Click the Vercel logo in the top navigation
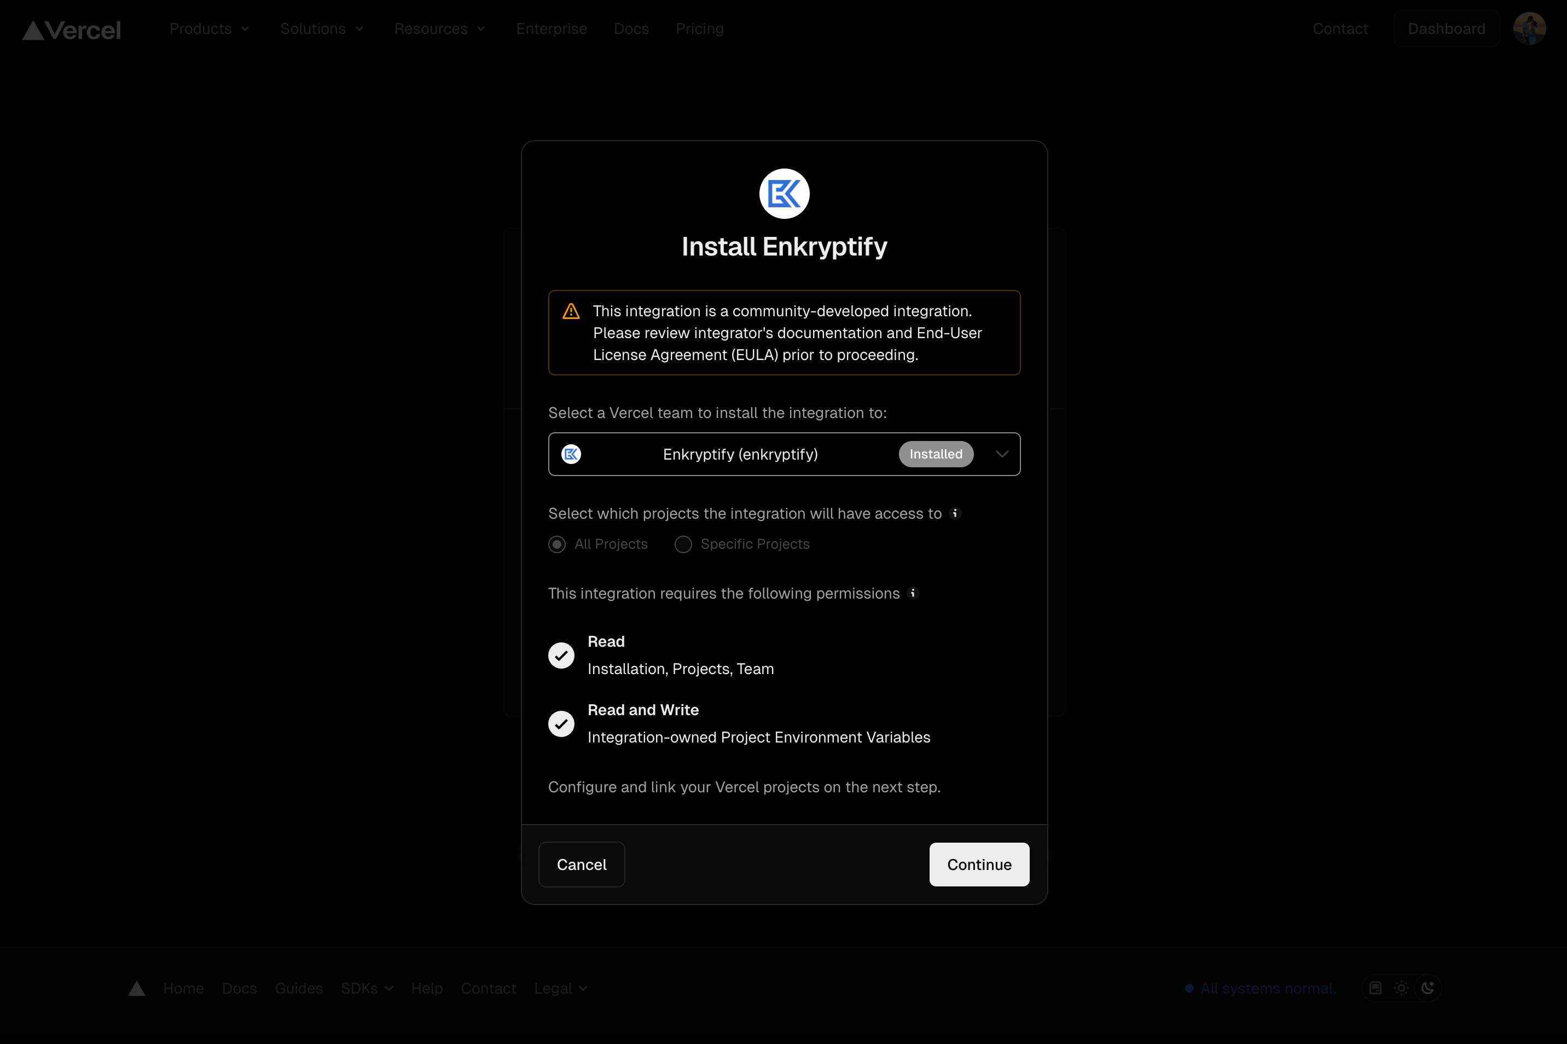This screenshot has height=1044, width=1567. coord(71,28)
